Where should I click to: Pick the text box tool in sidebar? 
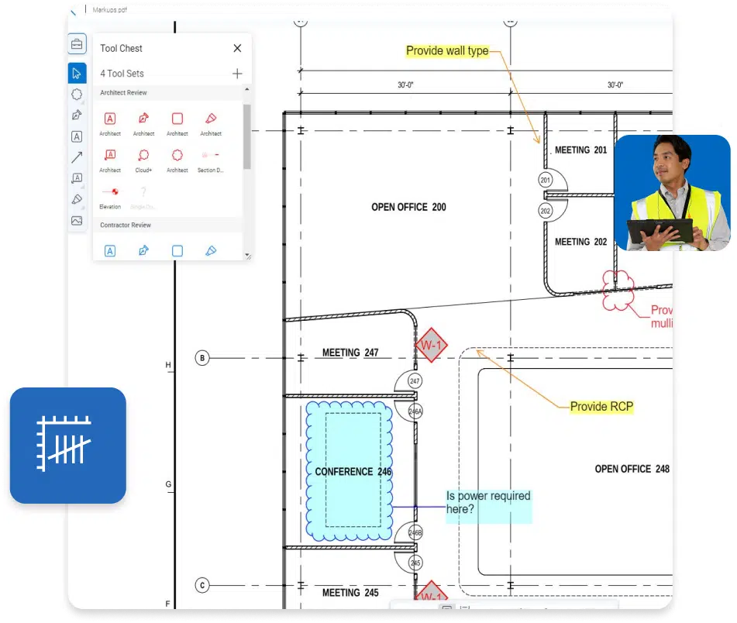[x=77, y=136]
